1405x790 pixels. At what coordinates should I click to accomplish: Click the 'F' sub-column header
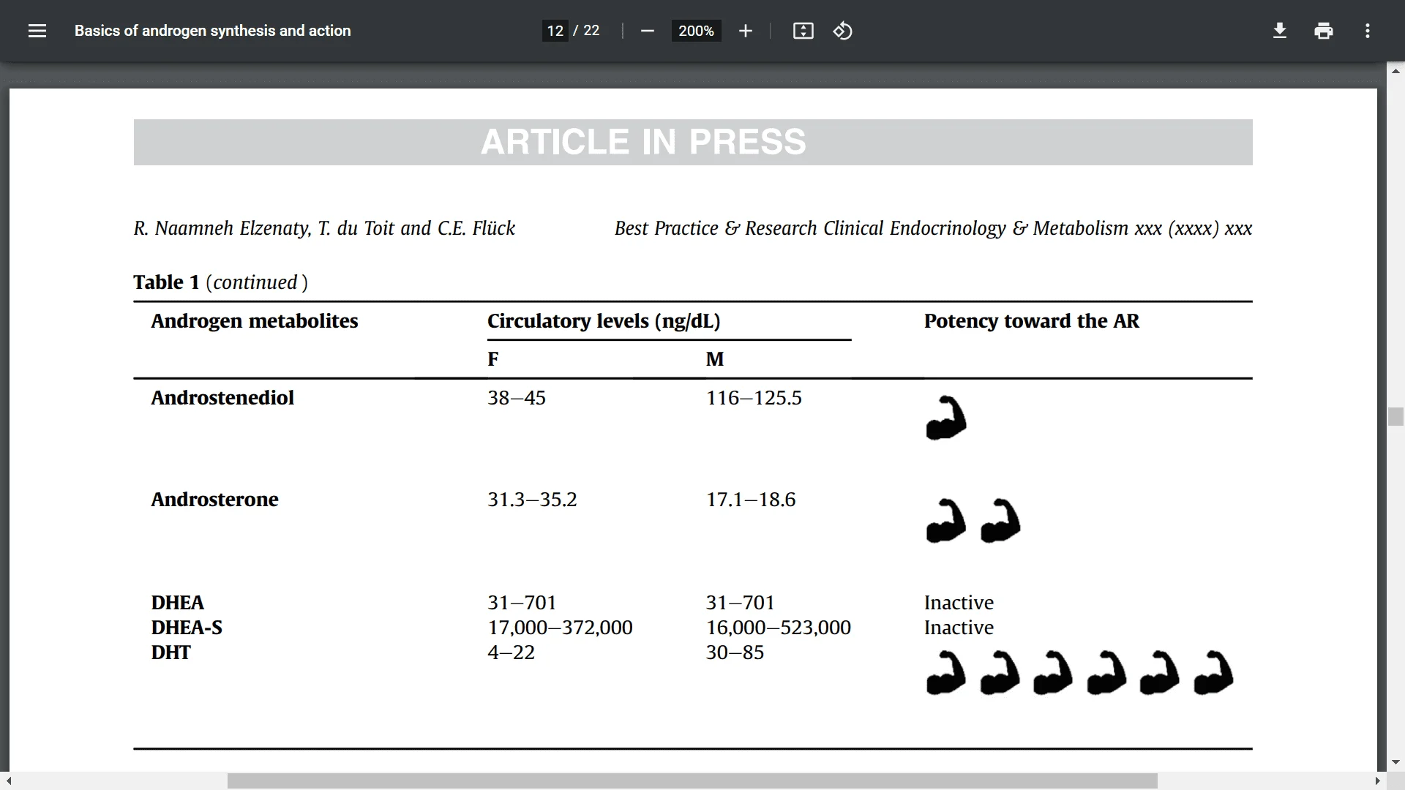tap(493, 359)
